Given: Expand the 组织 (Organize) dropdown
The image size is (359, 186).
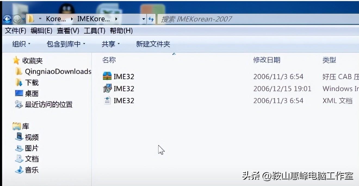Looking at the screenshot, I should (21, 44).
